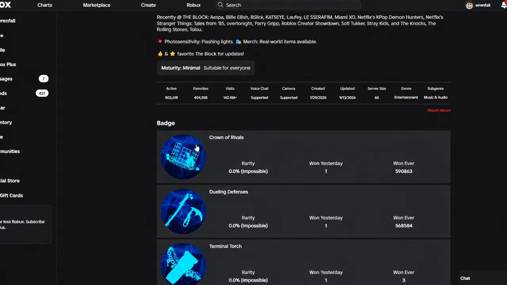
Task: Select the Server Size value 60
Action: [x=377, y=98]
